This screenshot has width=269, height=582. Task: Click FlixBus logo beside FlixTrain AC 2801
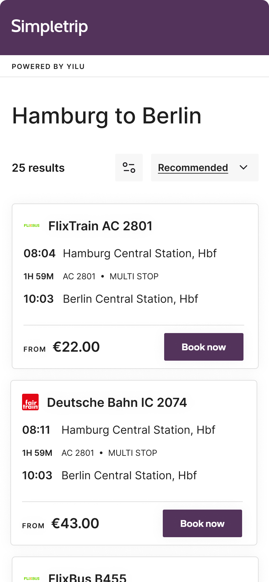[32, 226]
